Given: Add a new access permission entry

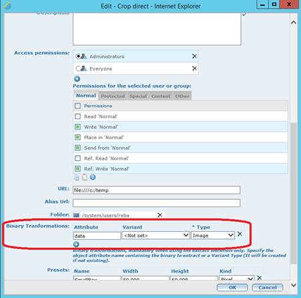Looking at the screenshot, I should 77,79.
